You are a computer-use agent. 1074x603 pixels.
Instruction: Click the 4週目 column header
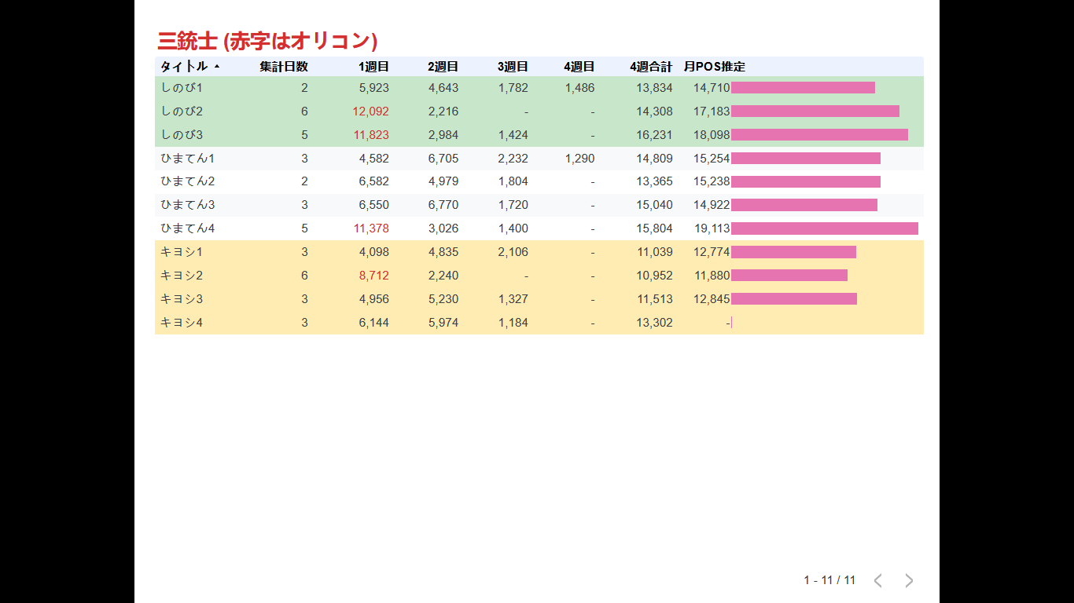click(579, 67)
